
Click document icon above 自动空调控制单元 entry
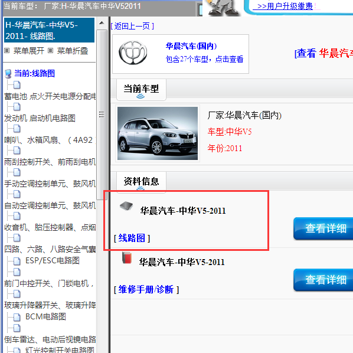17,194
